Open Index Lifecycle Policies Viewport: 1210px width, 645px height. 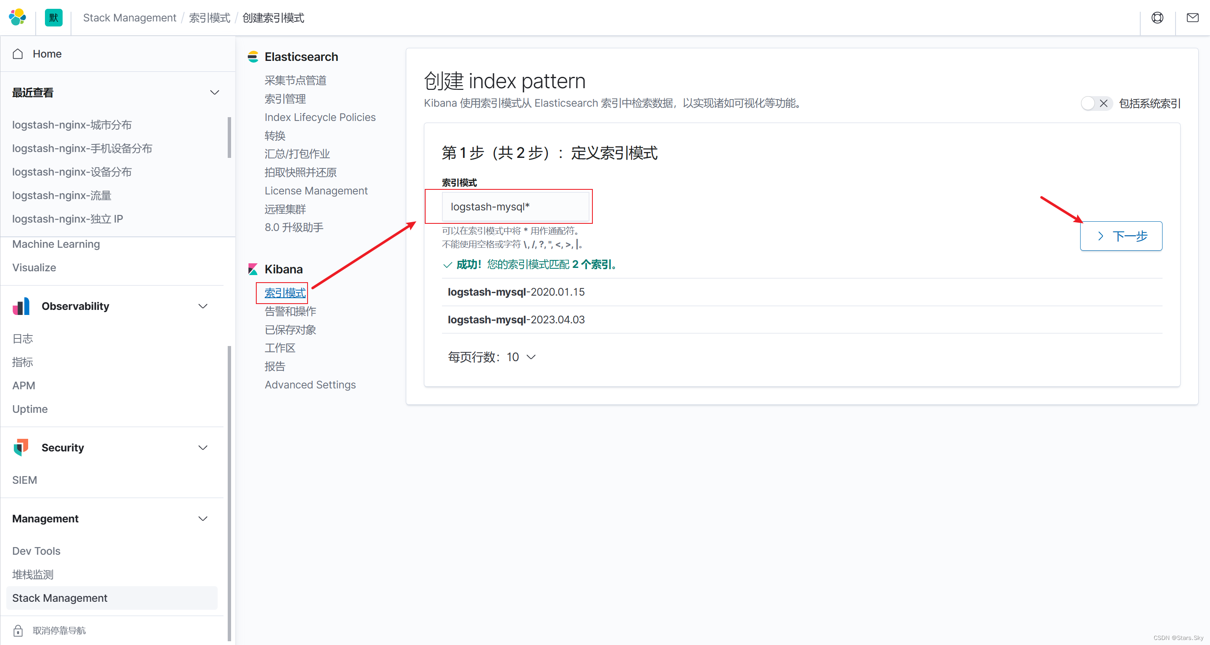point(320,117)
